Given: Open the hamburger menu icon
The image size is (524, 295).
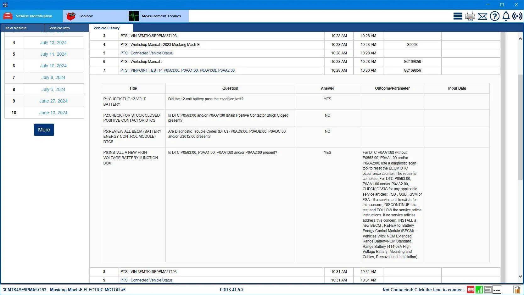Looking at the screenshot, I should [458, 16].
